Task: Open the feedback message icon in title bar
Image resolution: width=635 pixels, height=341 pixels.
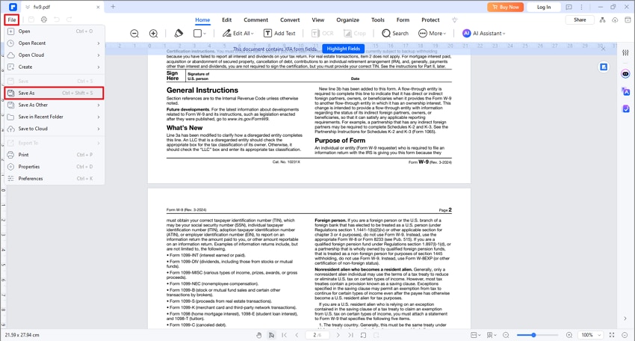Action: coord(569,7)
